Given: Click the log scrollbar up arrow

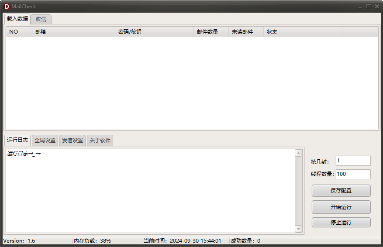Looking at the screenshot, I should tap(299, 153).
